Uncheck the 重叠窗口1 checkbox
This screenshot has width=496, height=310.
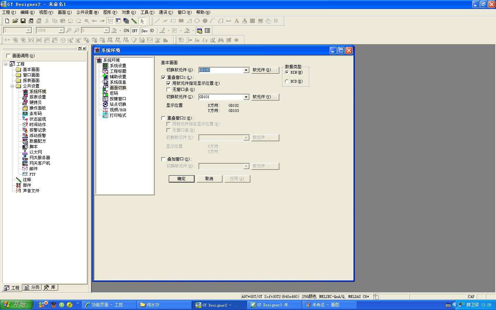tap(163, 77)
